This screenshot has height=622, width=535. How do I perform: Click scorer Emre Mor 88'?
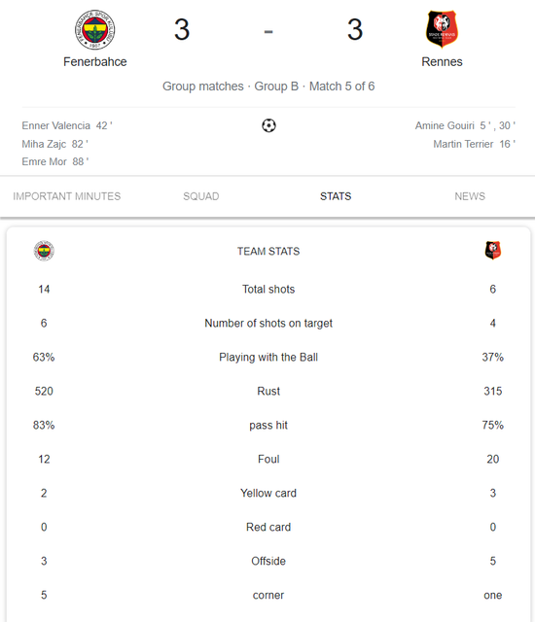point(55,162)
